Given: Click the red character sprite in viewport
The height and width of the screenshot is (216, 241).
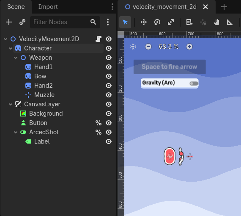Looking at the screenshot, I should click(x=170, y=156).
